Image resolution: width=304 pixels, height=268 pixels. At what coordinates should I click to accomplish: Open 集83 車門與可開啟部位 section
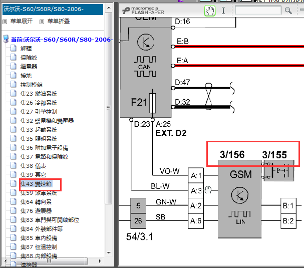click(50, 220)
